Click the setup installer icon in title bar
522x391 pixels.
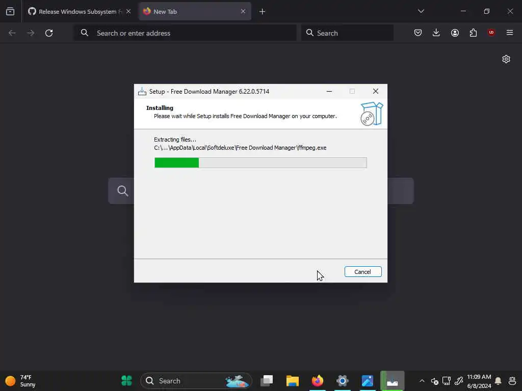[142, 92]
